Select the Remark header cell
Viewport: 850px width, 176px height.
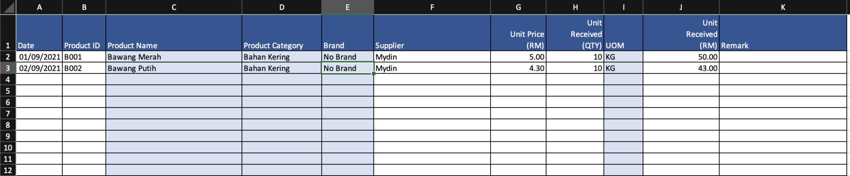coord(783,33)
